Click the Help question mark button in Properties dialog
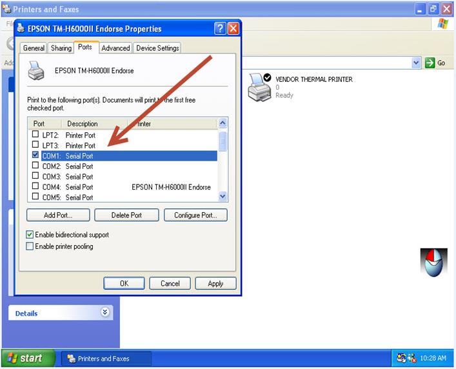 [220, 28]
